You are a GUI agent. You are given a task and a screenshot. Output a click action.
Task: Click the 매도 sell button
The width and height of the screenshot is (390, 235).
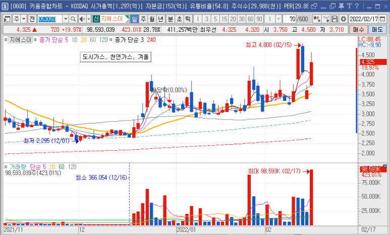[x=377, y=30]
